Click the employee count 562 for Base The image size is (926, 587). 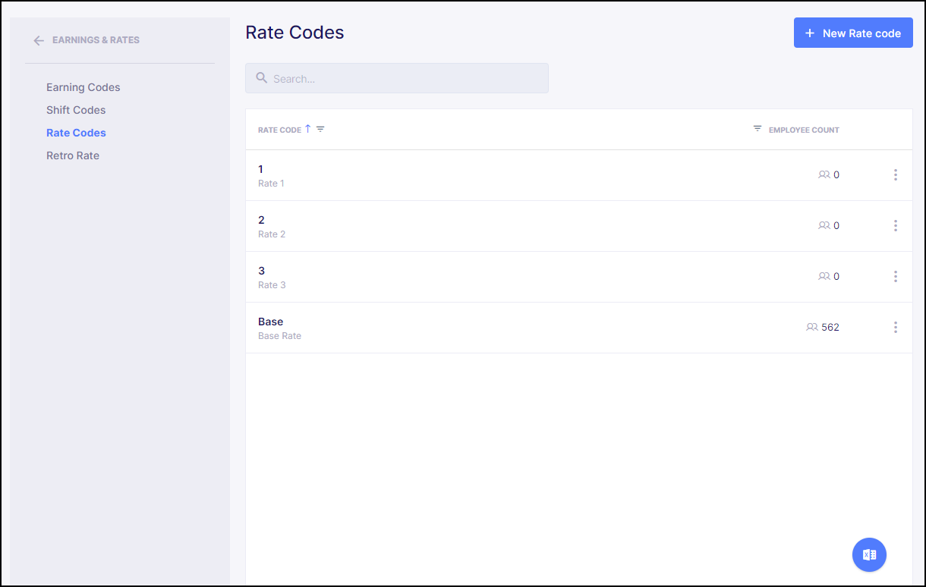(x=830, y=327)
